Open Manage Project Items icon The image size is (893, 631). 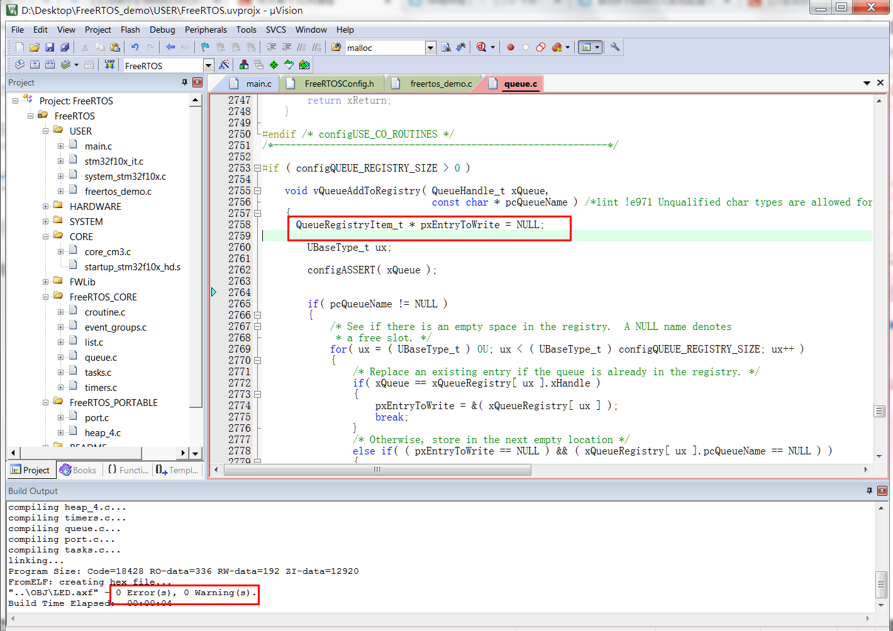point(244,65)
